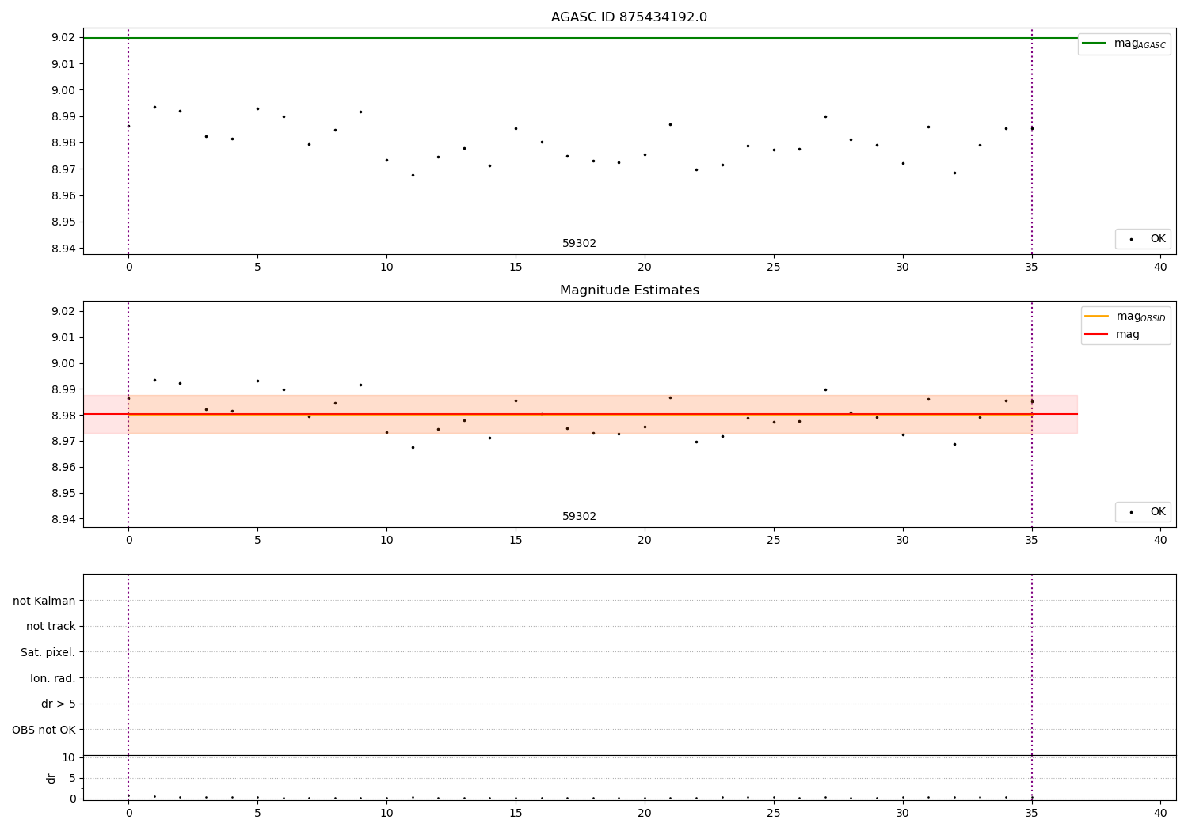
Task: Select the 'Magnitude Estimates' plot title
Action: point(629,290)
